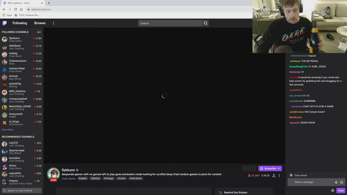Click SussyBenjyFish username in chat
Viewport: 347px width, 195px height.
299,67
